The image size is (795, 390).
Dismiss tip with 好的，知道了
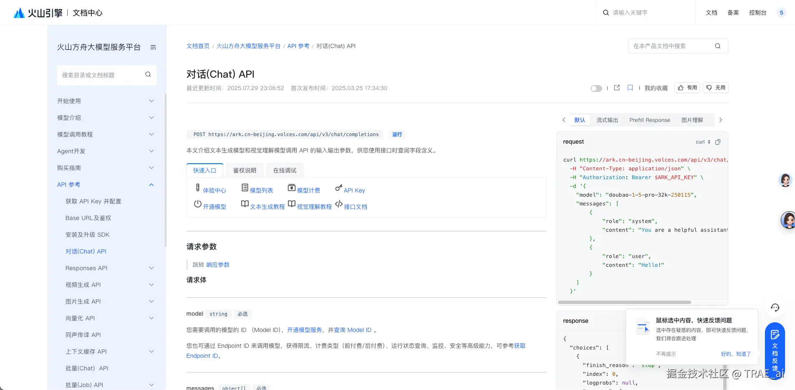pos(736,354)
